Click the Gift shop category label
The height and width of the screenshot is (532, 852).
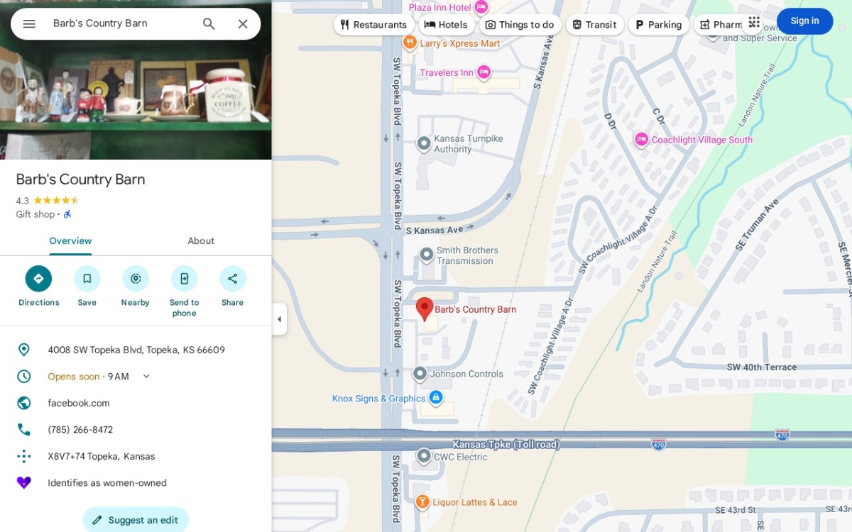(x=35, y=214)
